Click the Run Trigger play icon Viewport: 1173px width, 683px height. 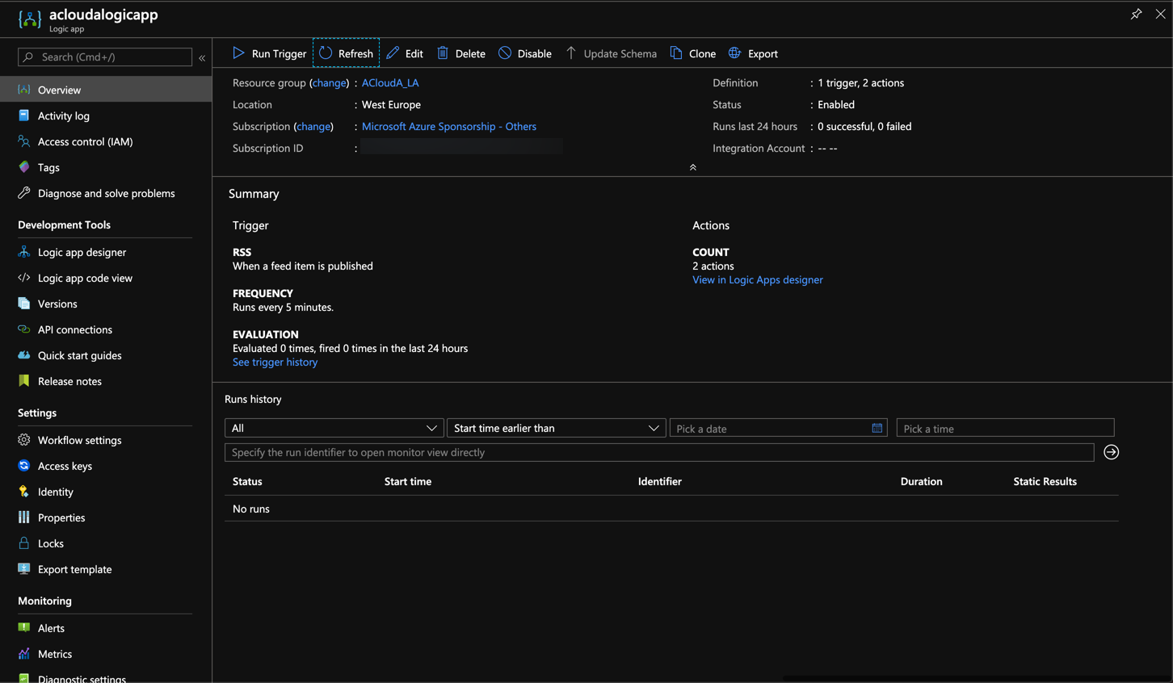tap(238, 53)
